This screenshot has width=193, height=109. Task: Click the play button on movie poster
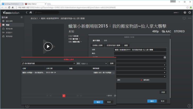(48, 46)
